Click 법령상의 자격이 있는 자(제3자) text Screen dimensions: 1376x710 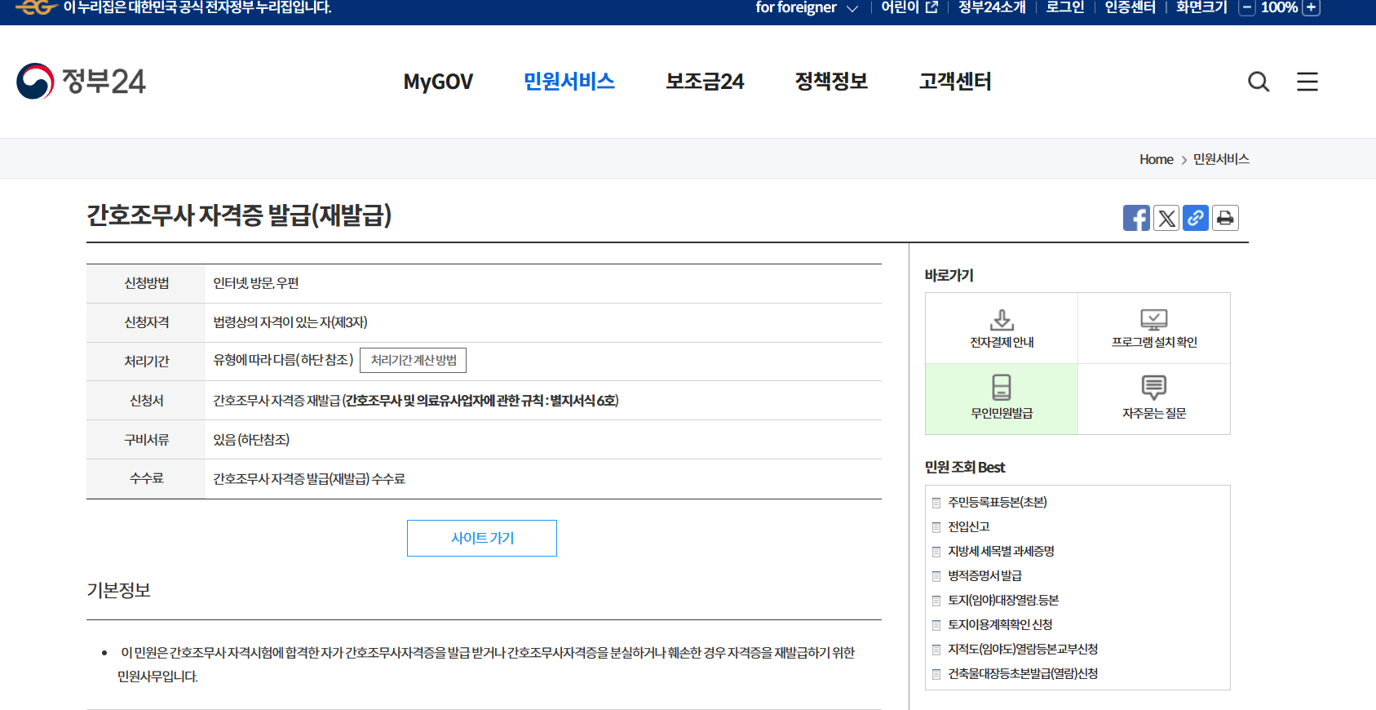tap(290, 322)
